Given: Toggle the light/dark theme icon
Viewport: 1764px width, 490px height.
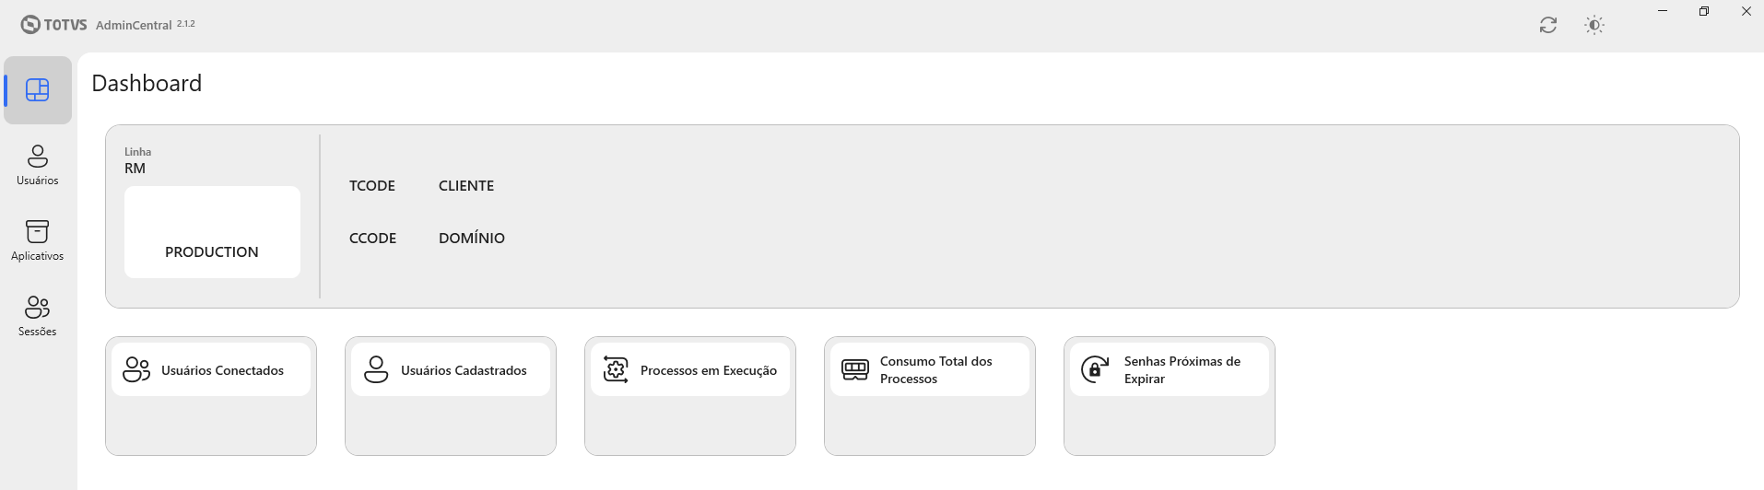Looking at the screenshot, I should [x=1594, y=25].
